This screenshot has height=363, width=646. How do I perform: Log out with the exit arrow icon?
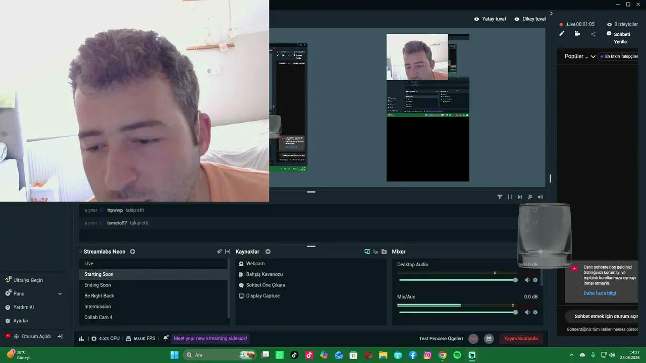coord(60,336)
